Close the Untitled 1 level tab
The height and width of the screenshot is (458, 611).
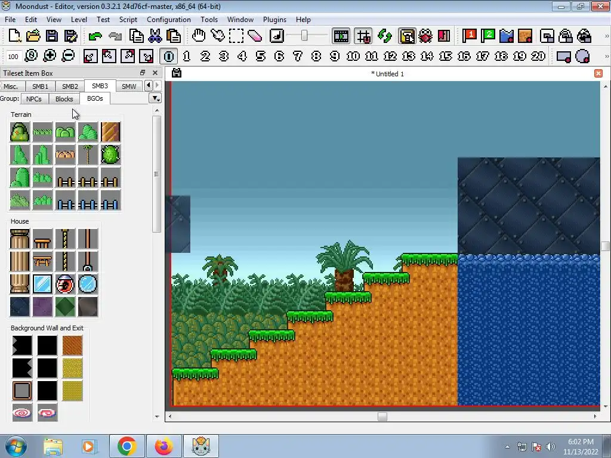coord(598,73)
